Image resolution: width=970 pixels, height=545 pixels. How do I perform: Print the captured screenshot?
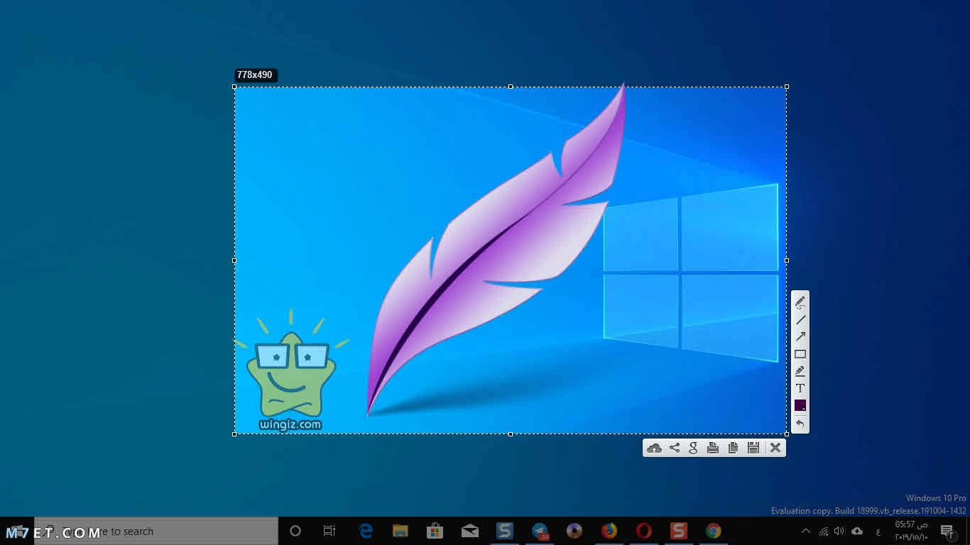click(x=713, y=448)
